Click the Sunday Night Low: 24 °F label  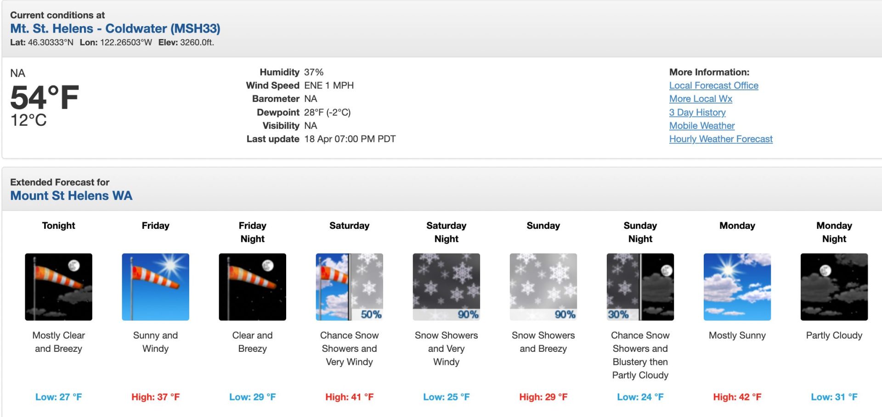pos(640,397)
